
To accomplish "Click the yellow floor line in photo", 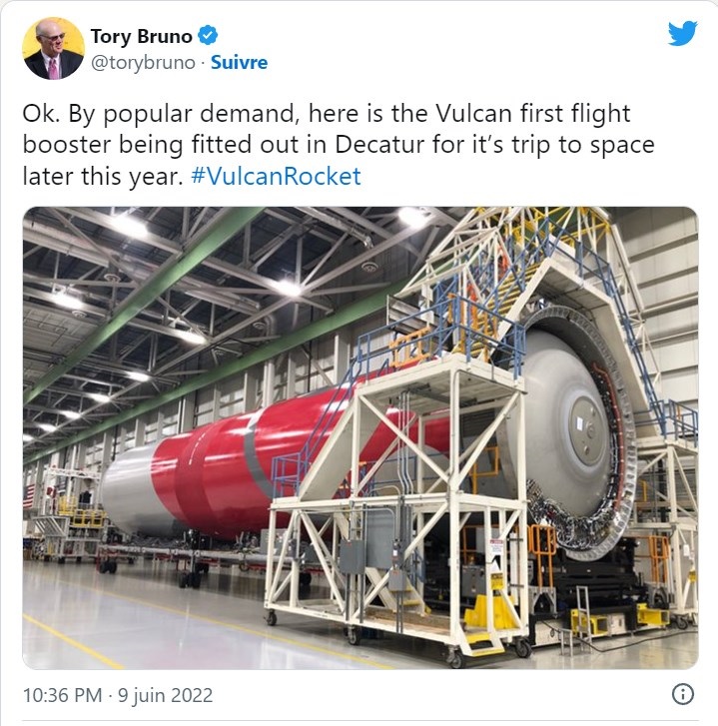I will 70,640.
